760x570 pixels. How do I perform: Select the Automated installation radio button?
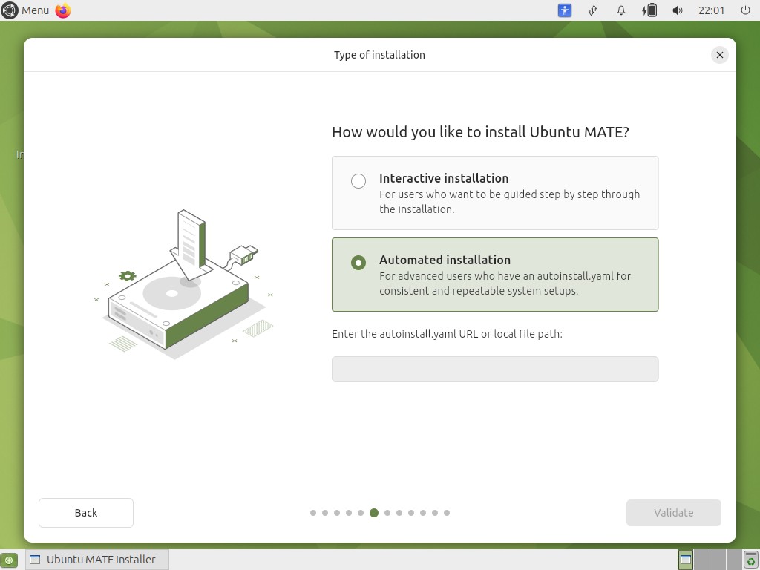click(x=358, y=263)
